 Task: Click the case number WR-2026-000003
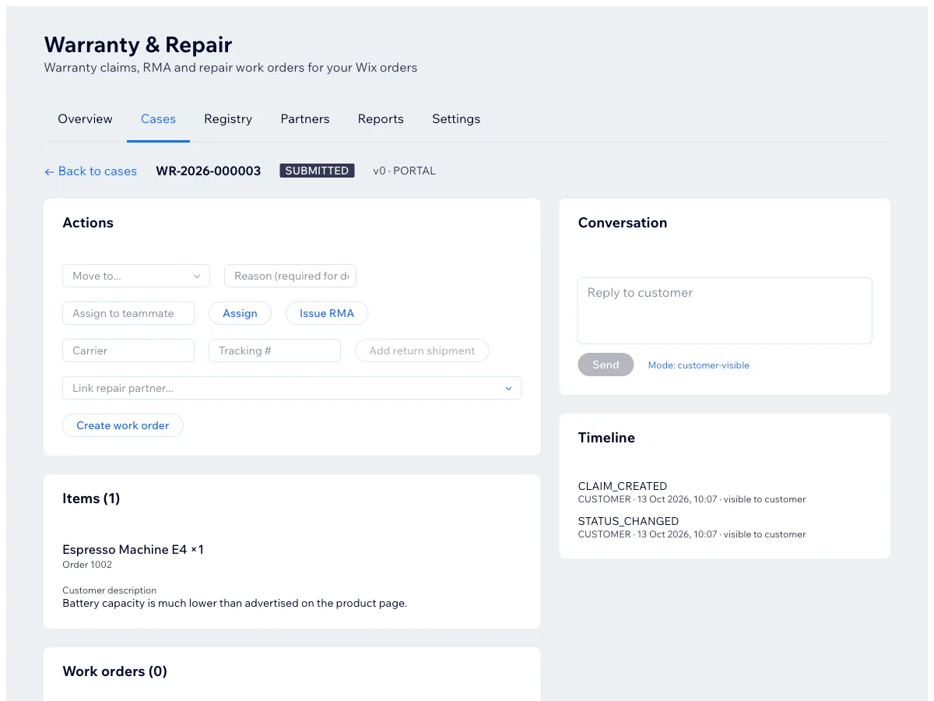(209, 171)
